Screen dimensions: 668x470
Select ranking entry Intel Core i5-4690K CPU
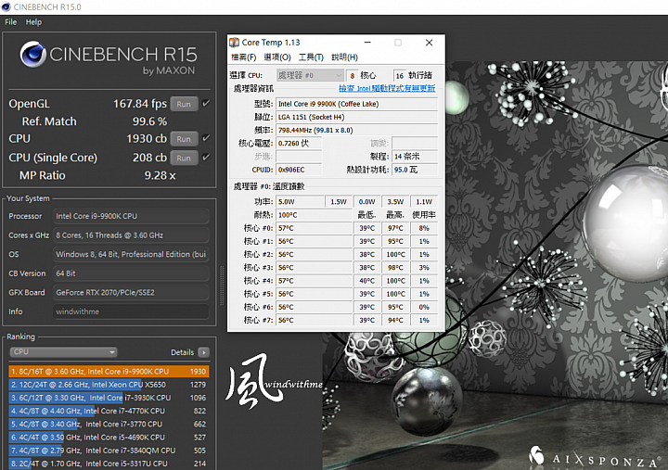pyautogui.click(x=109, y=438)
